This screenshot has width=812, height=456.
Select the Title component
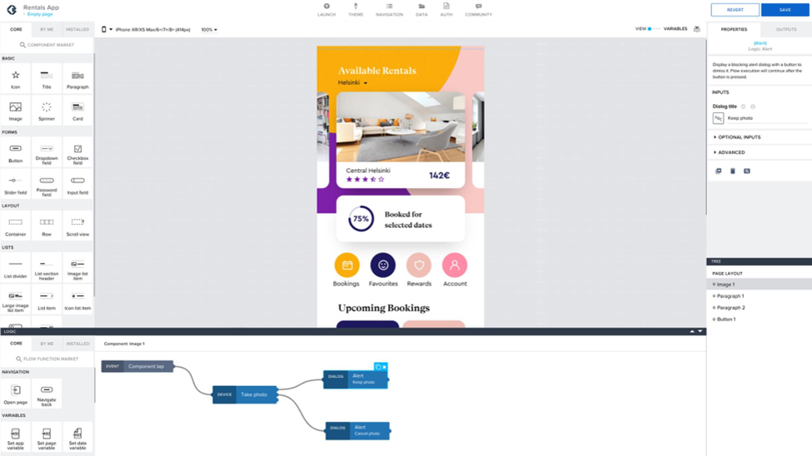(x=47, y=79)
